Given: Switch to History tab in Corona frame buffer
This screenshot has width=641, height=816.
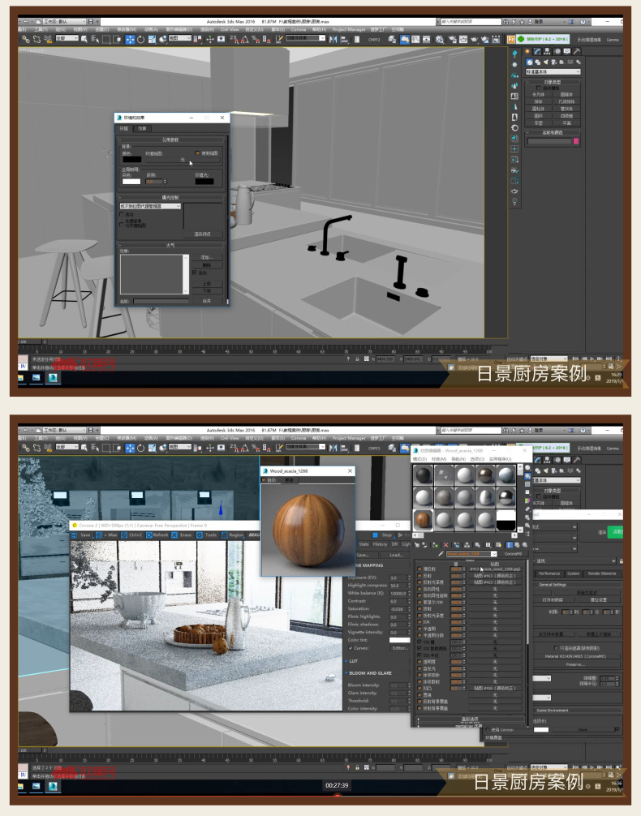Looking at the screenshot, I should tap(380, 544).
